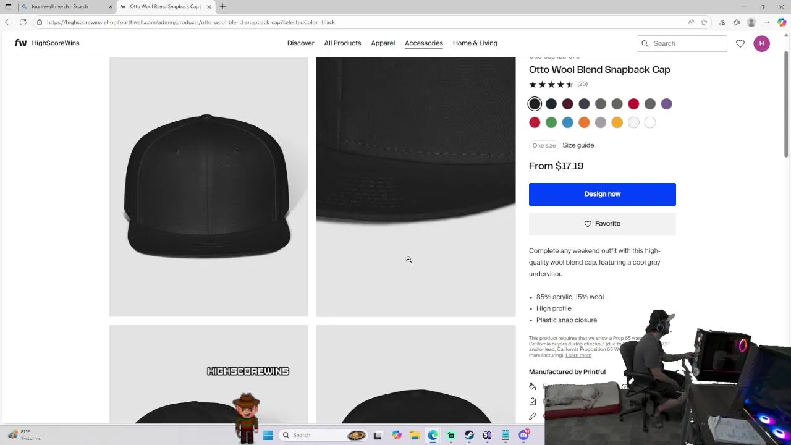
Task: Reload the page with the refresh icon
Action: [23, 22]
